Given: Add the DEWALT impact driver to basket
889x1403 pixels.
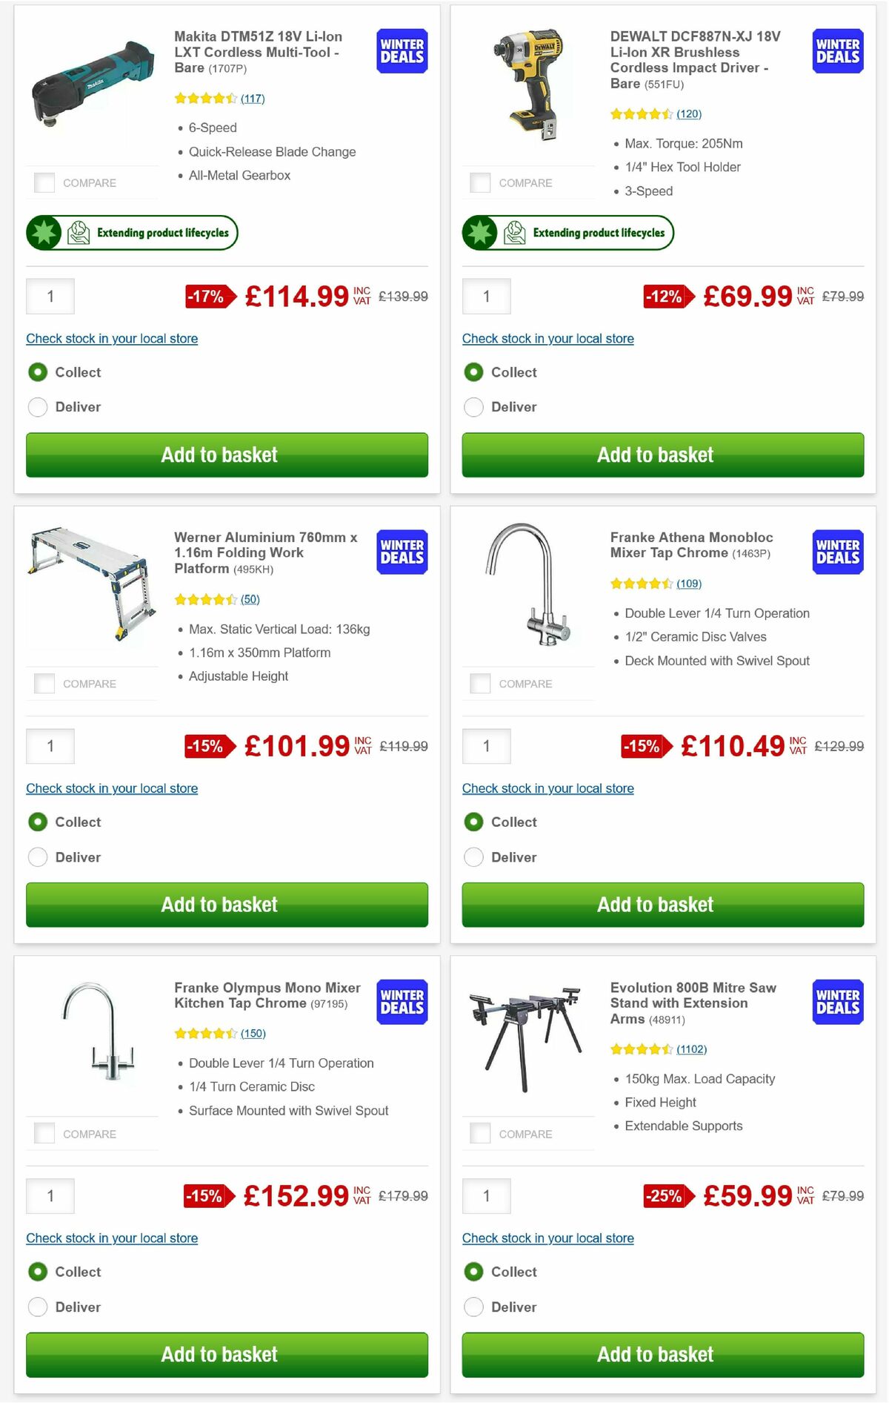Looking at the screenshot, I should coord(656,455).
